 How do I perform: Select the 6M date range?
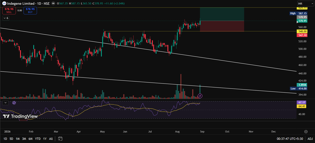click(31, 139)
